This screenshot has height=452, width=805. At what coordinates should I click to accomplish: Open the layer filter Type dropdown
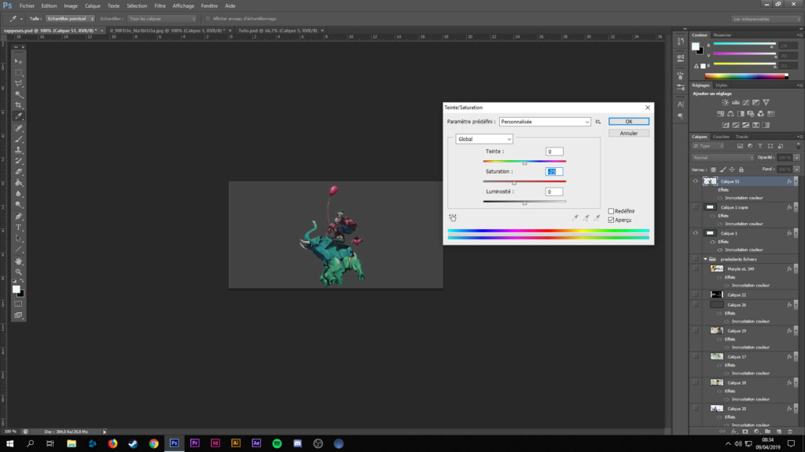pyautogui.click(x=708, y=146)
